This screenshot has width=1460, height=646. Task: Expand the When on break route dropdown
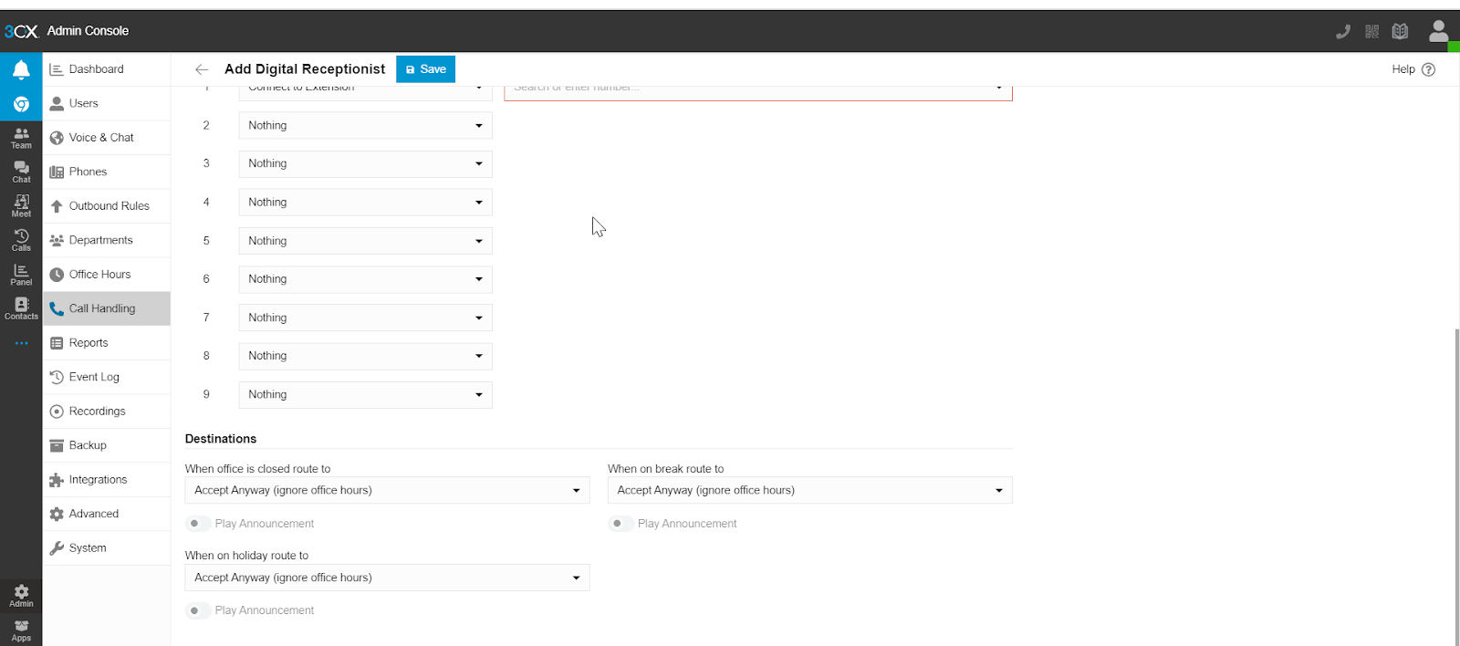point(809,491)
